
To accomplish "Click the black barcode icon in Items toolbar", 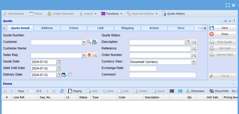I will (172, 91).
